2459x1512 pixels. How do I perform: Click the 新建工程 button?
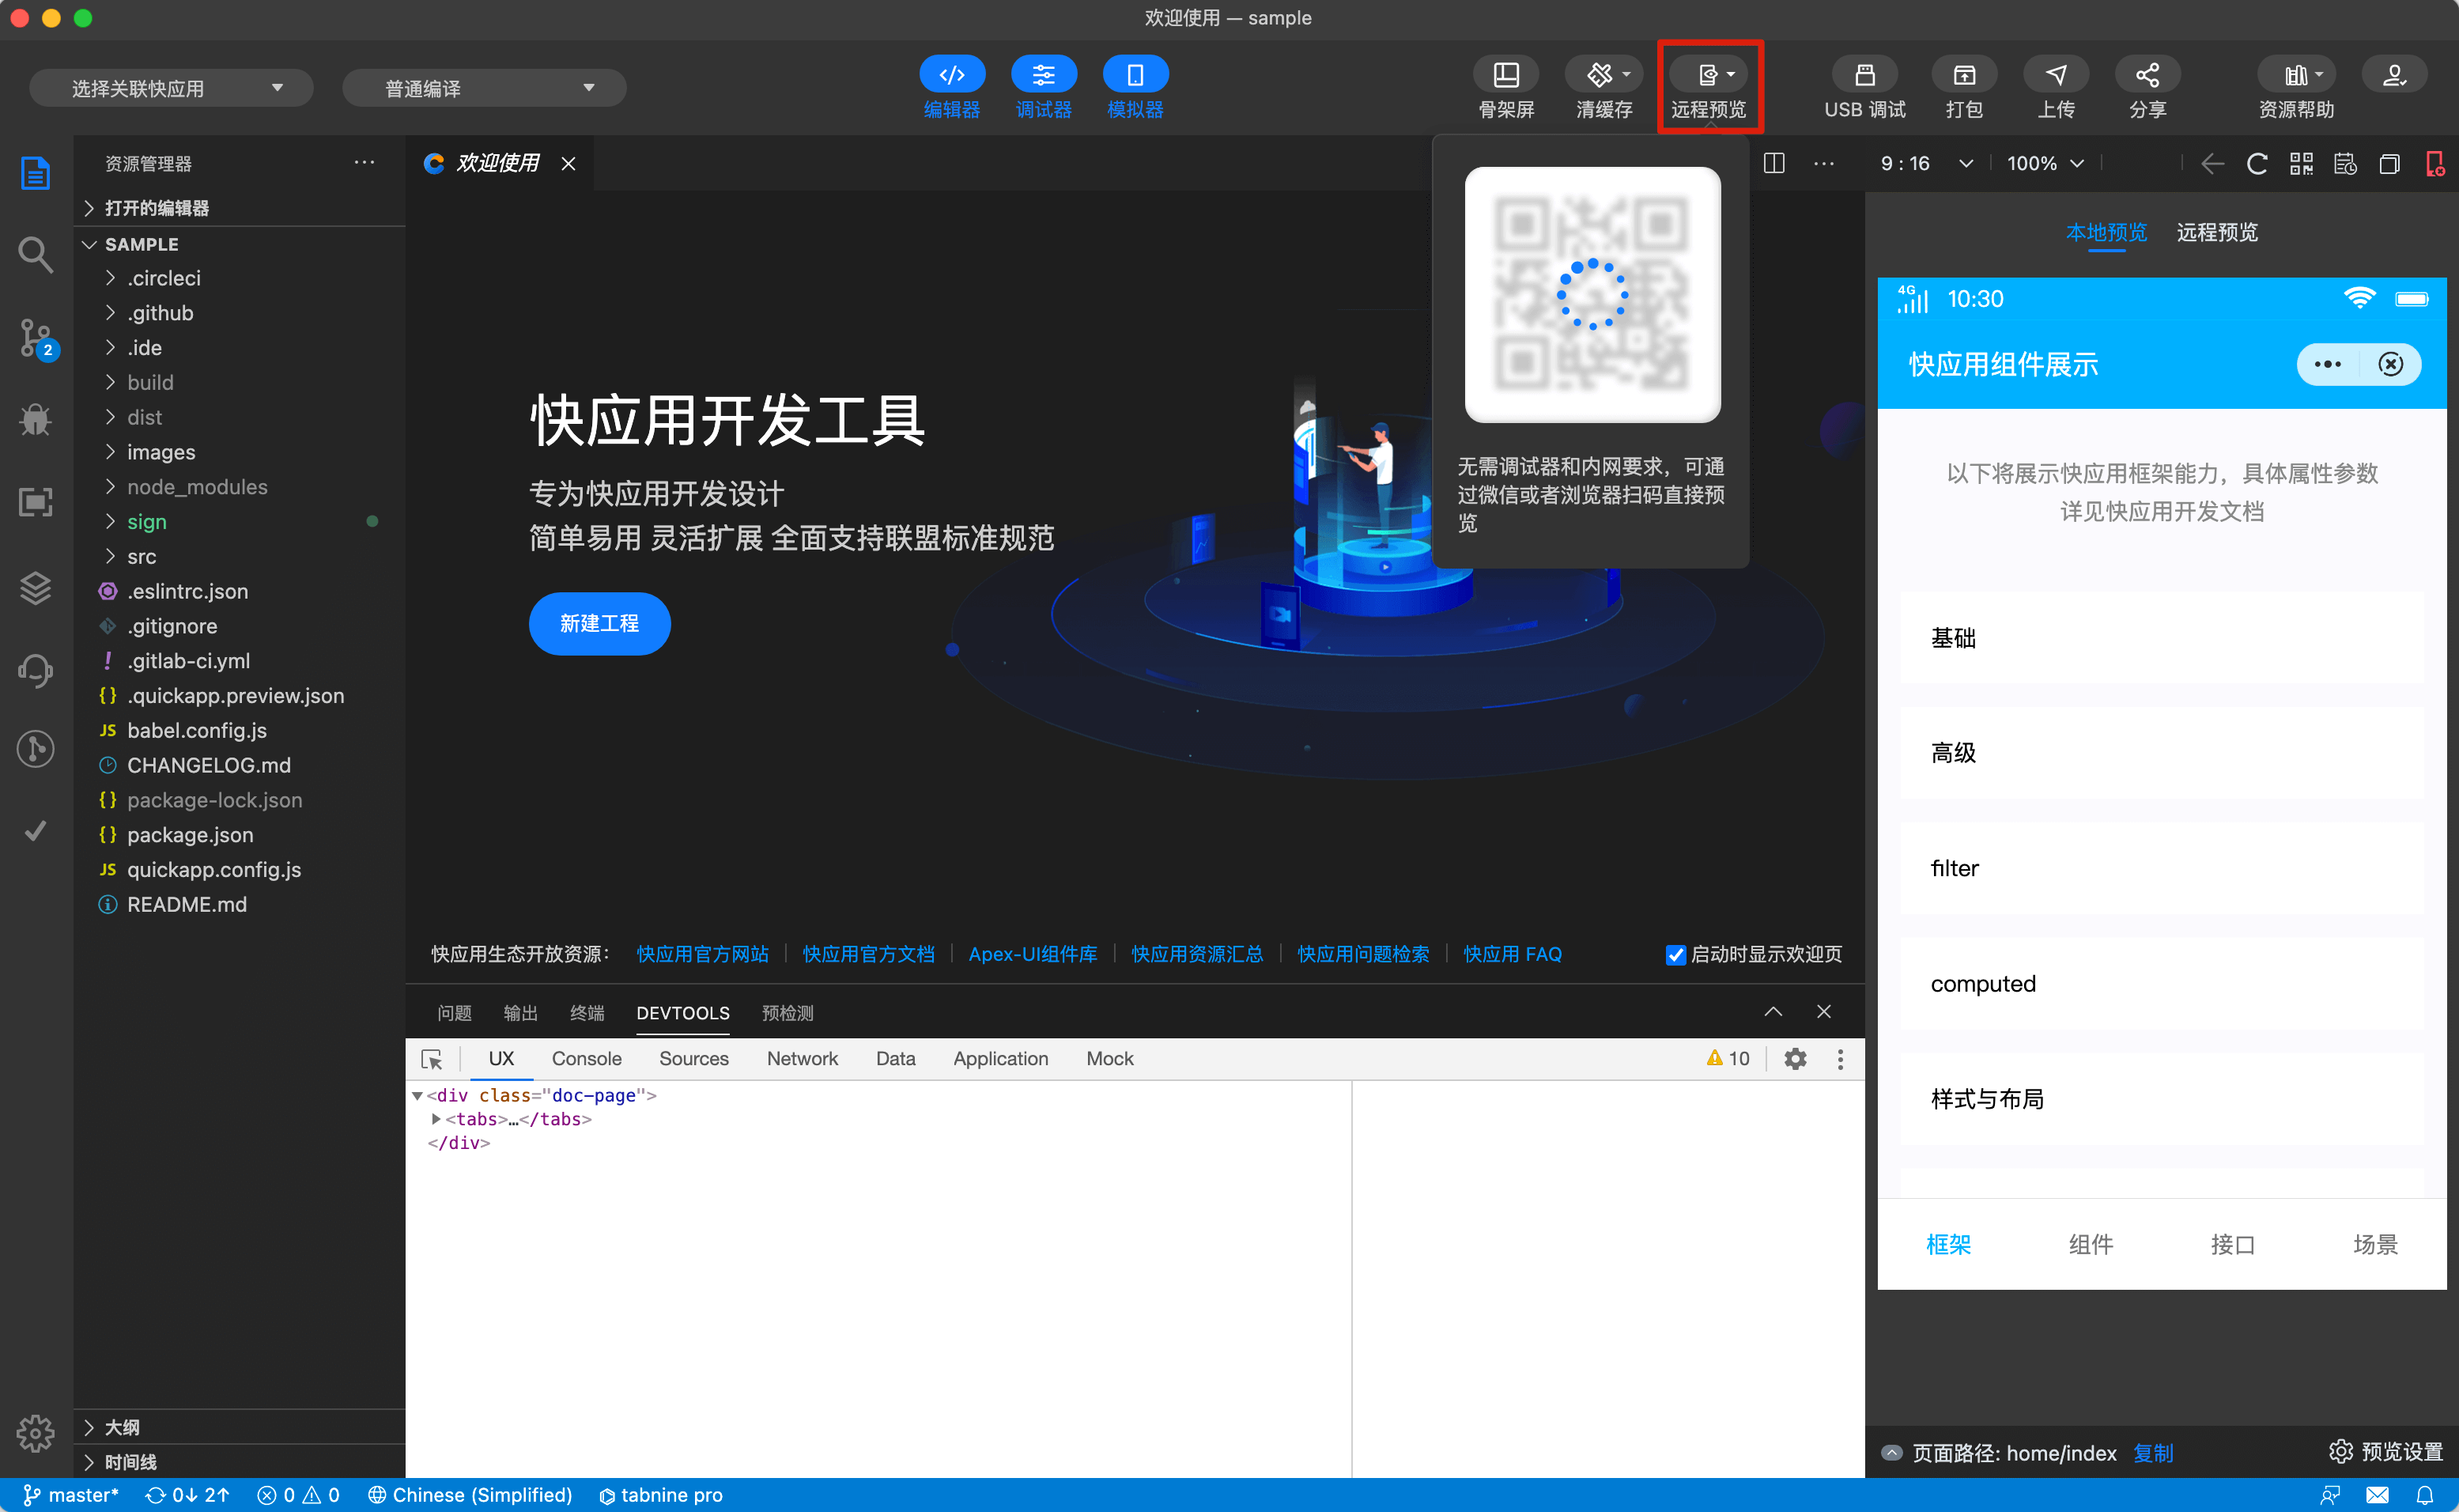tap(600, 623)
